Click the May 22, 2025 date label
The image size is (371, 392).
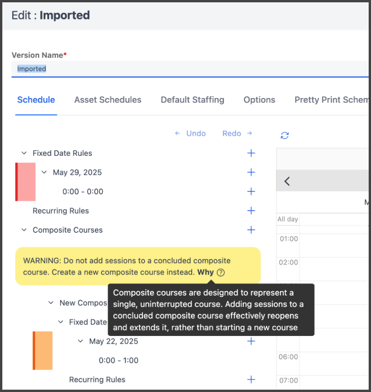coord(114,341)
